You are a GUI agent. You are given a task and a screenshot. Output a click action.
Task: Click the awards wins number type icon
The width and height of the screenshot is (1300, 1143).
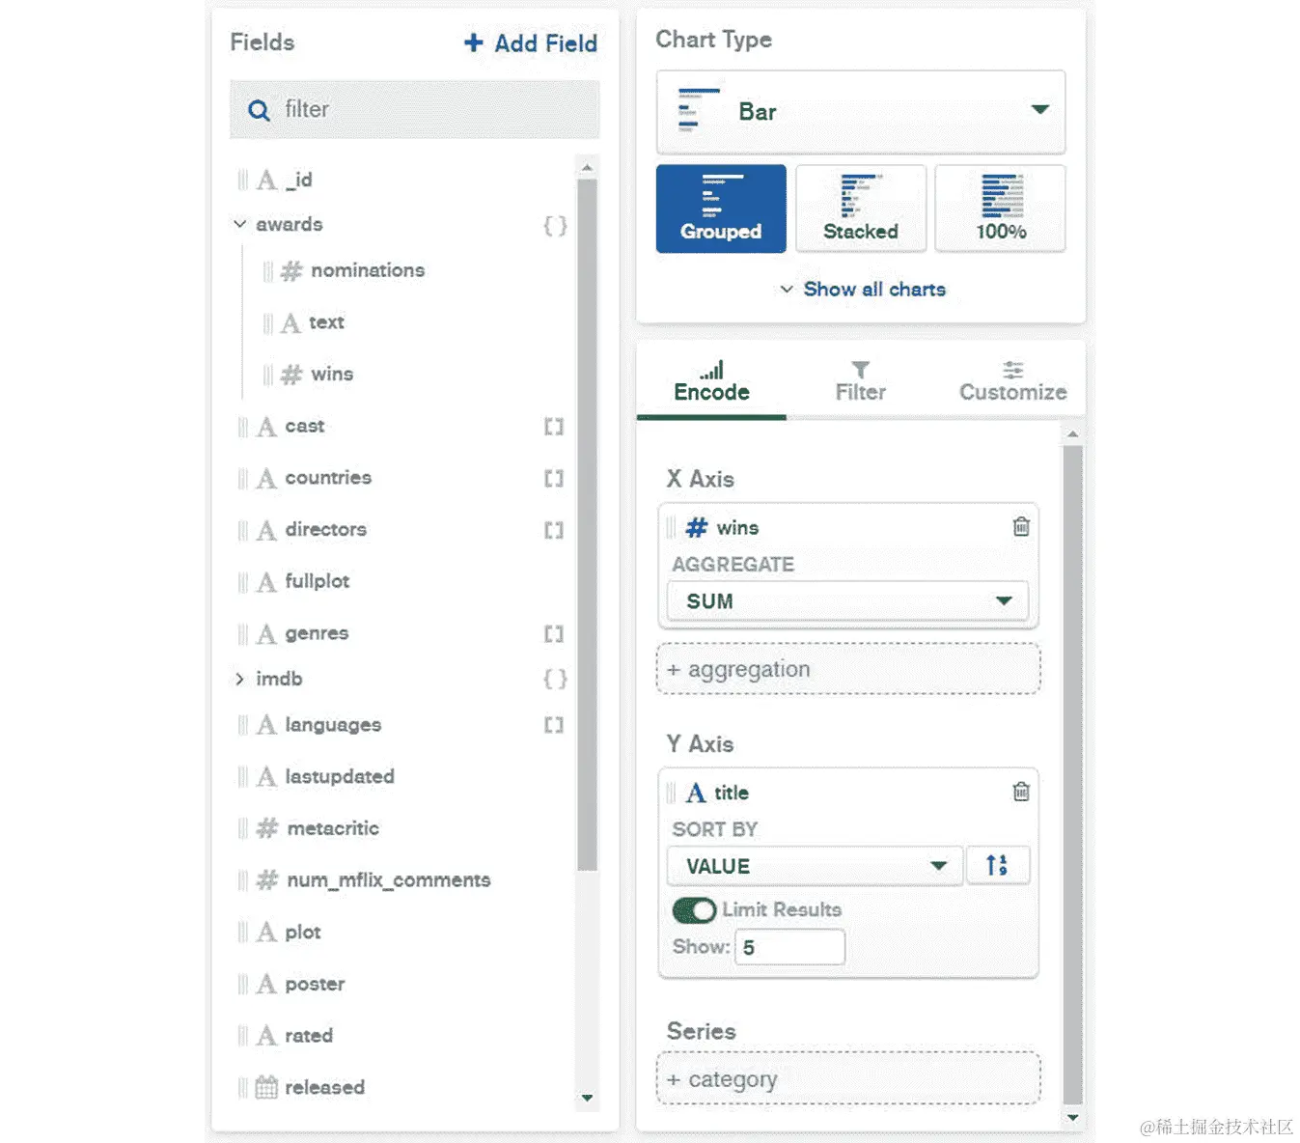[291, 375]
